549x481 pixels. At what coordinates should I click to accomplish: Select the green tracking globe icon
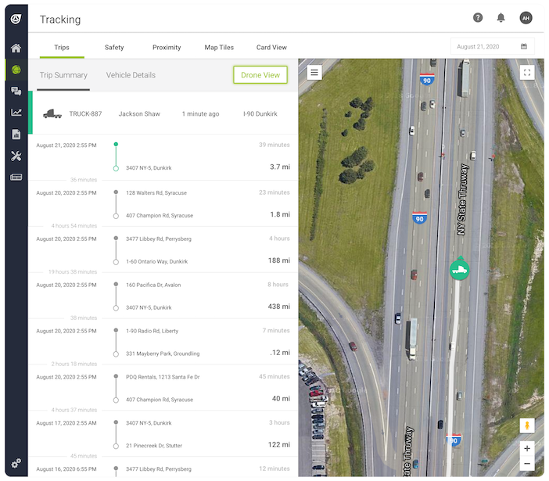click(x=16, y=70)
